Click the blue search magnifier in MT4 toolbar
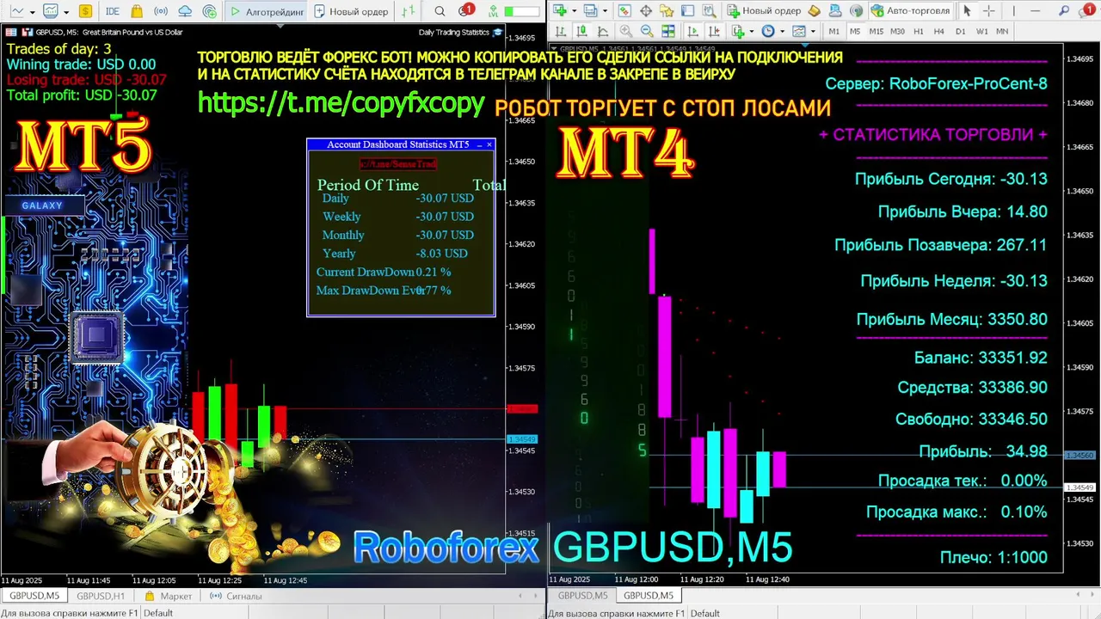The height and width of the screenshot is (619, 1101). (1063, 11)
